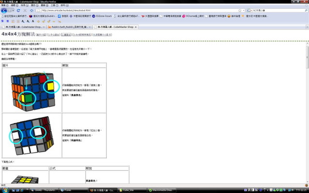The image size is (309, 193).
Task: Open the bookmark with purple diamond icon
Action: tap(80, 16)
